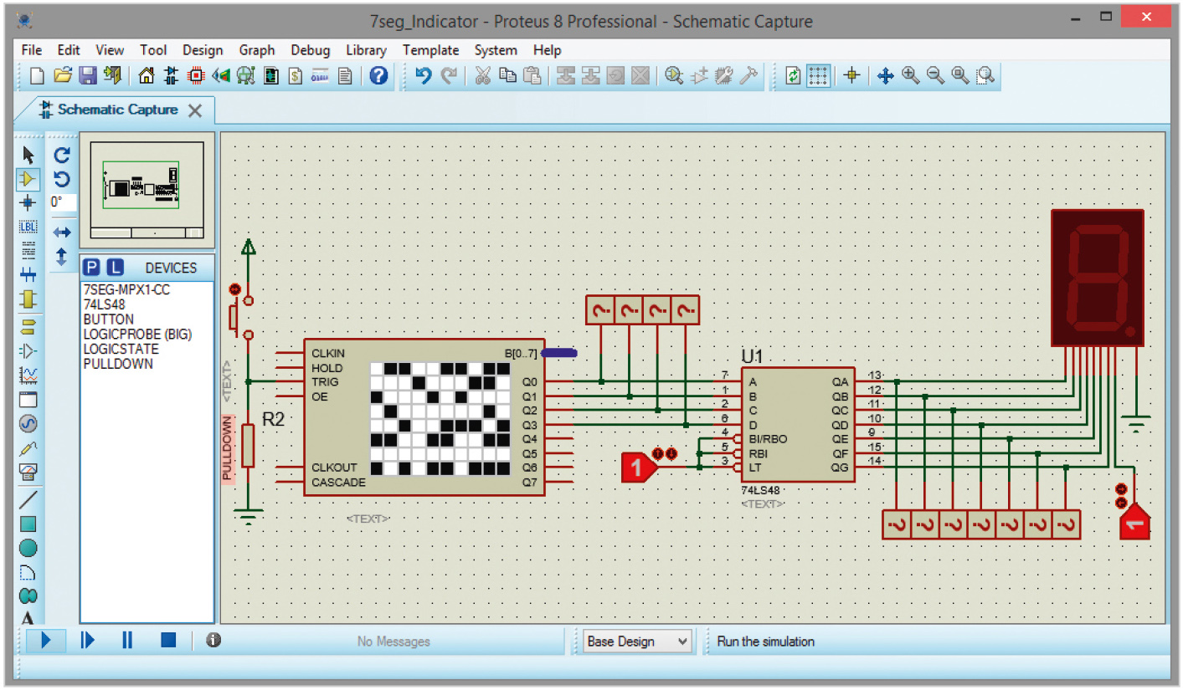Select the 2D circle drawing tool
Screen dimensions: 1183x690
(28, 549)
